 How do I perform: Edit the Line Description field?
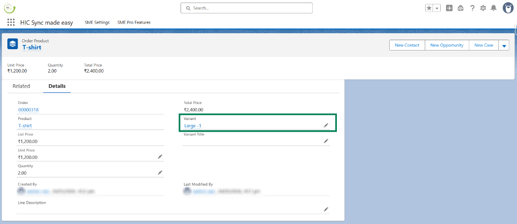(326, 209)
